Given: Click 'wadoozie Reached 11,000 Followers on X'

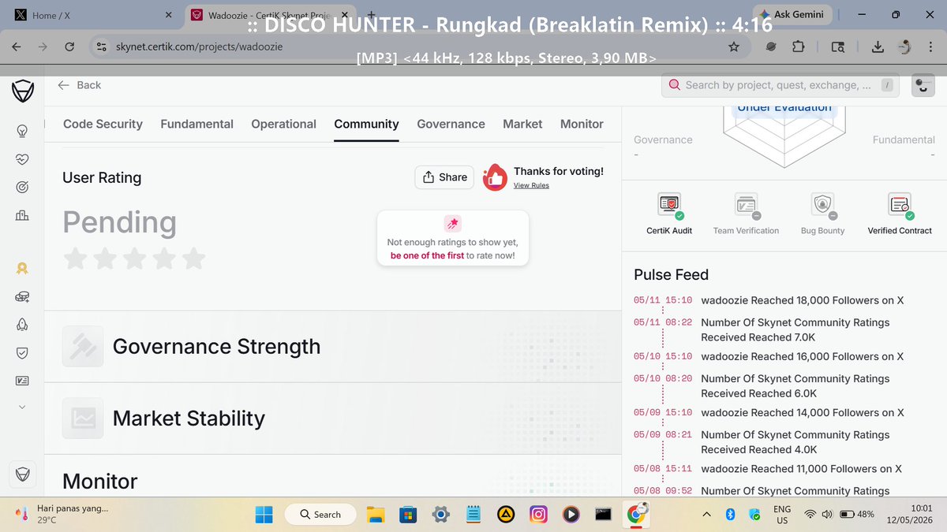Looking at the screenshot, I should point(801,468).
